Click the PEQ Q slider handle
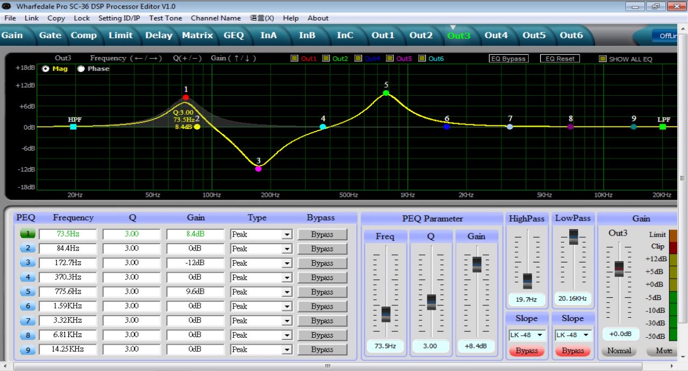The height and width of the screenshot is (371, 688). pos(431,302)
